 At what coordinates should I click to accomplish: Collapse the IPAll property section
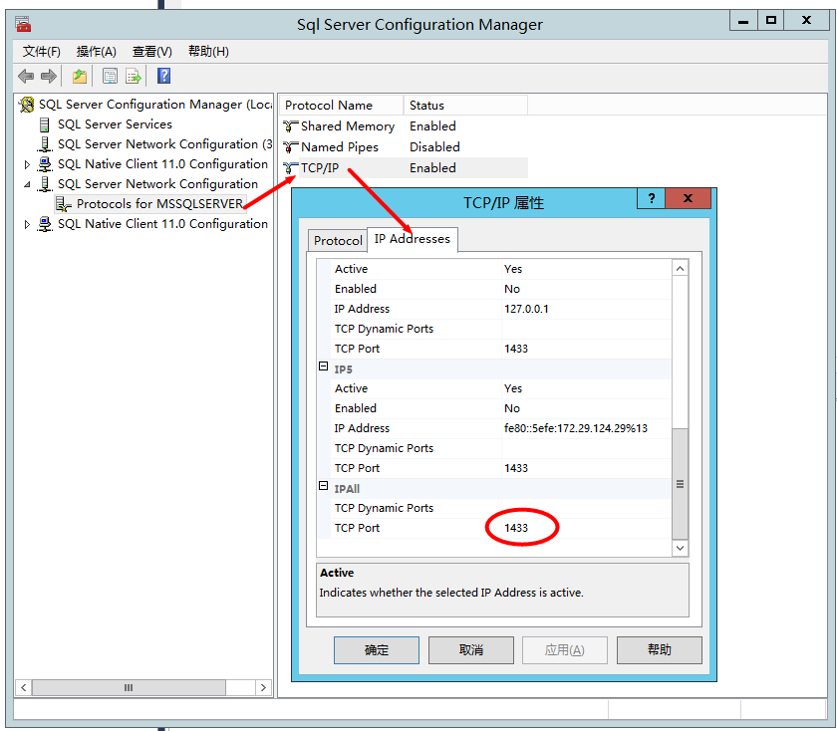tap(323, 487)
